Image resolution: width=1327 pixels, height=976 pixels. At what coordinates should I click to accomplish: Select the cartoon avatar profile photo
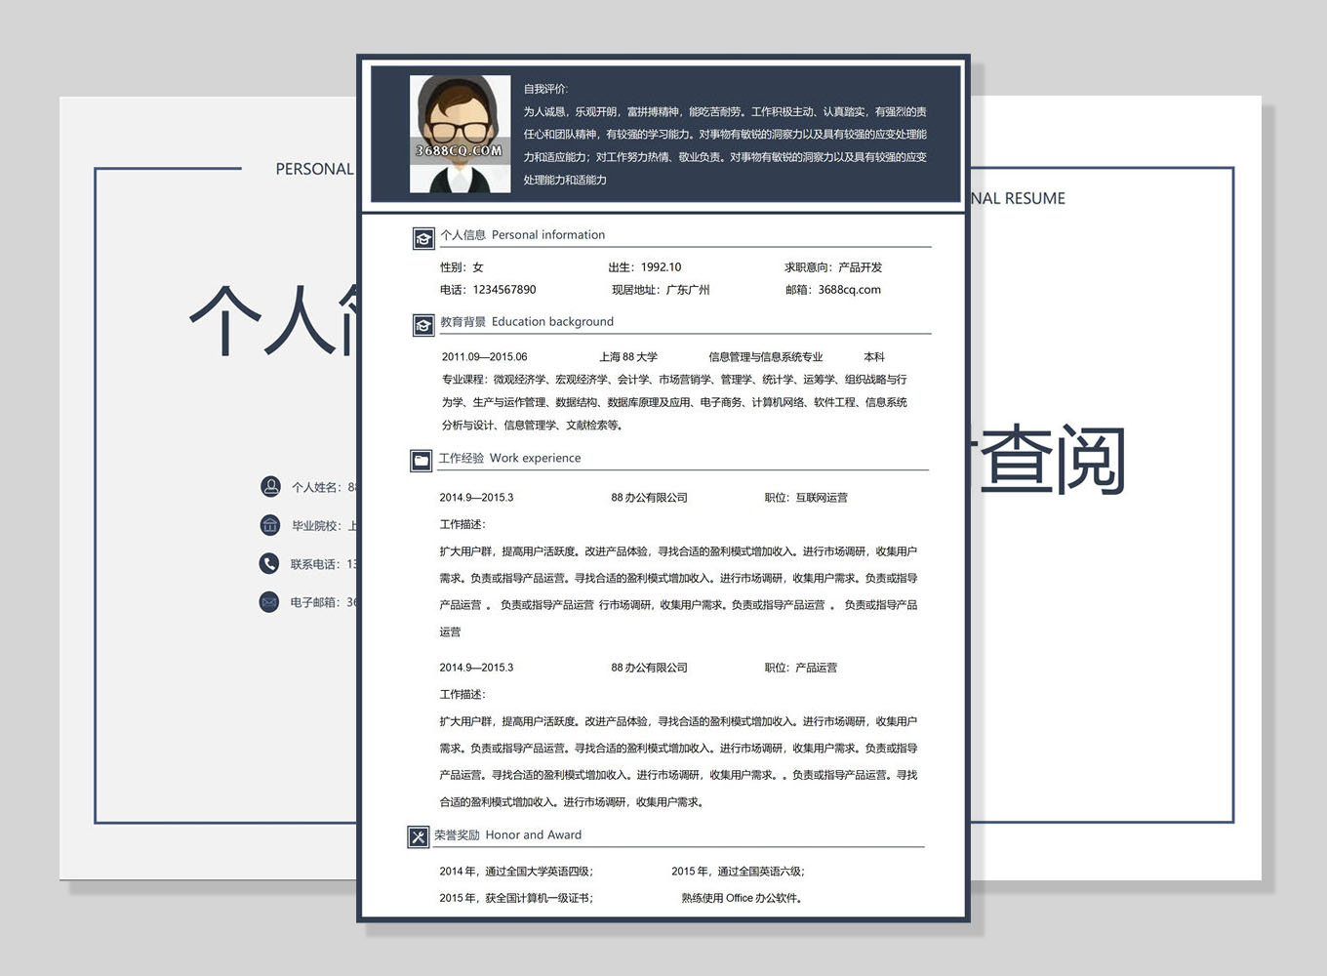pyautogui.click(x=460, y=134)
